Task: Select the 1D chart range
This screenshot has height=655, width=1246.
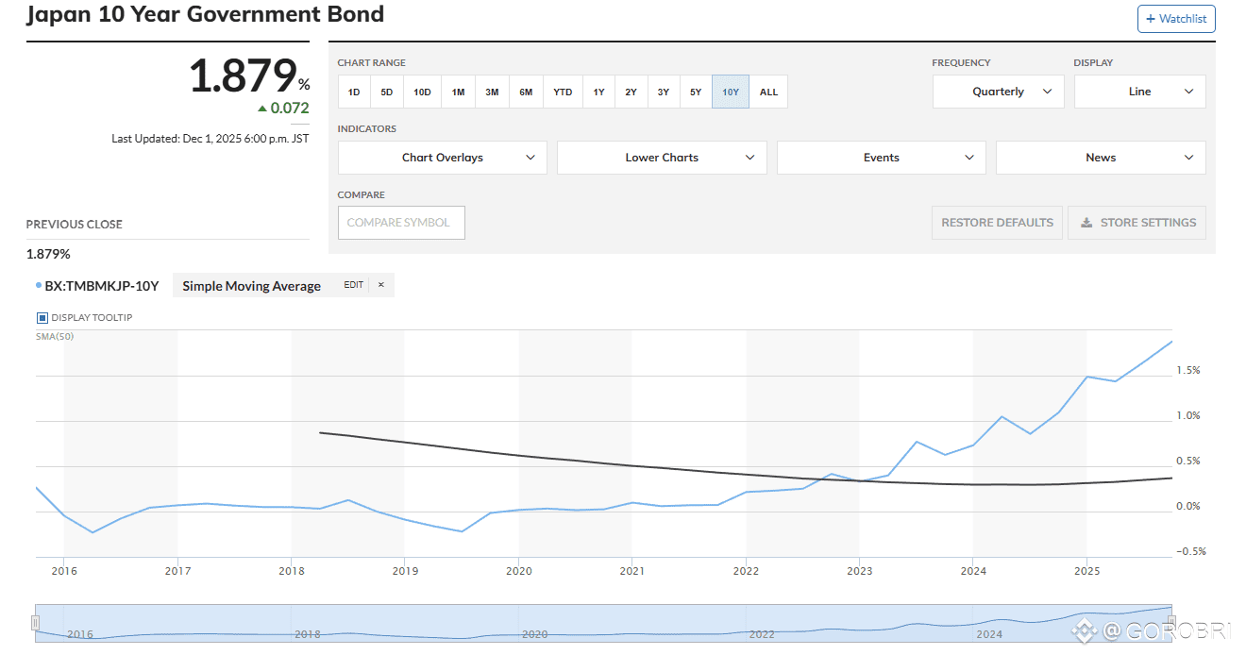Action: tap(354, 92)
